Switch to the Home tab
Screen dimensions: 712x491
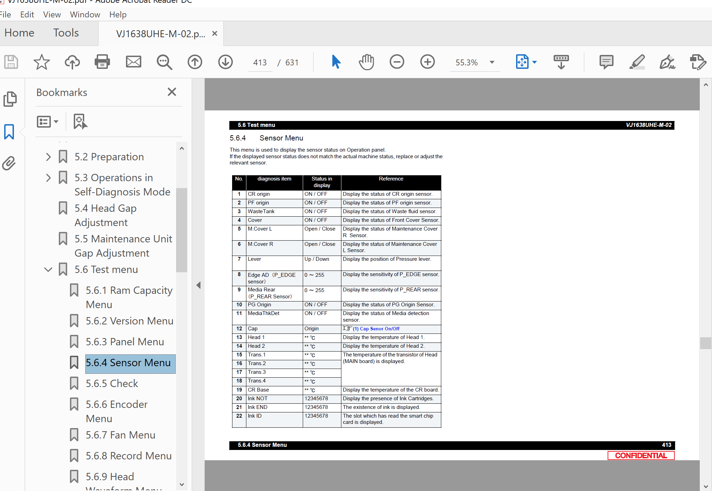(19, 33)
